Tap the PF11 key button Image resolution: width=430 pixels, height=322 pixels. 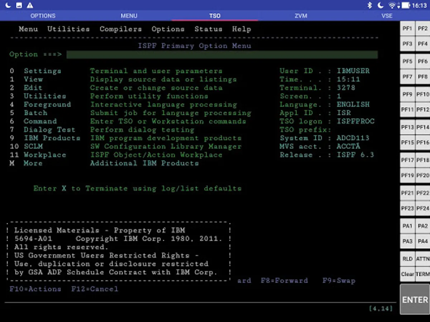407,110
